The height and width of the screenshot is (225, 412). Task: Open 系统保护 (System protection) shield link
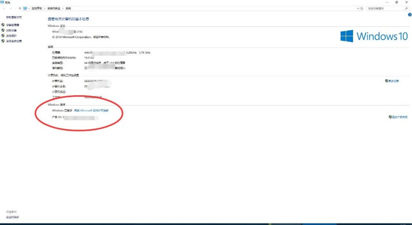pos(11,36)
